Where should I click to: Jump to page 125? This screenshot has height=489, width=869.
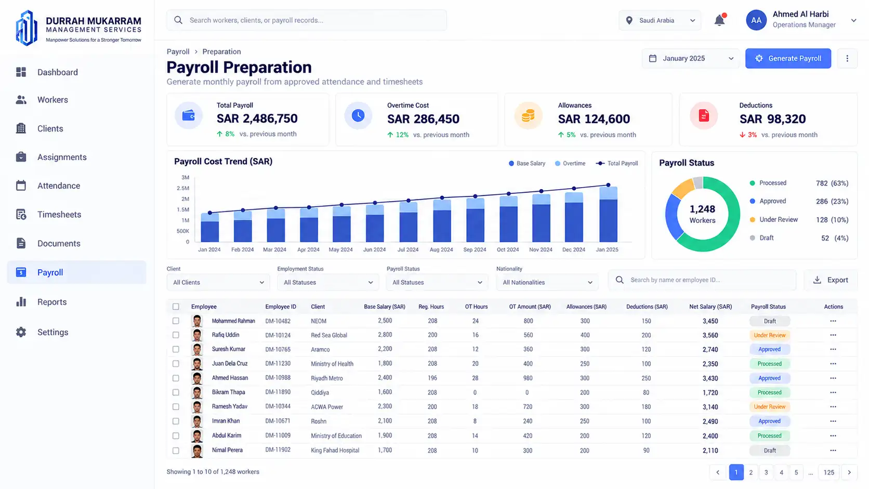[829, 472]
